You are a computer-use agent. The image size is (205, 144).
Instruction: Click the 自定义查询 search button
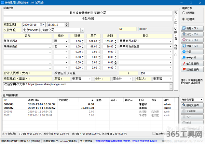click(192, 105)
